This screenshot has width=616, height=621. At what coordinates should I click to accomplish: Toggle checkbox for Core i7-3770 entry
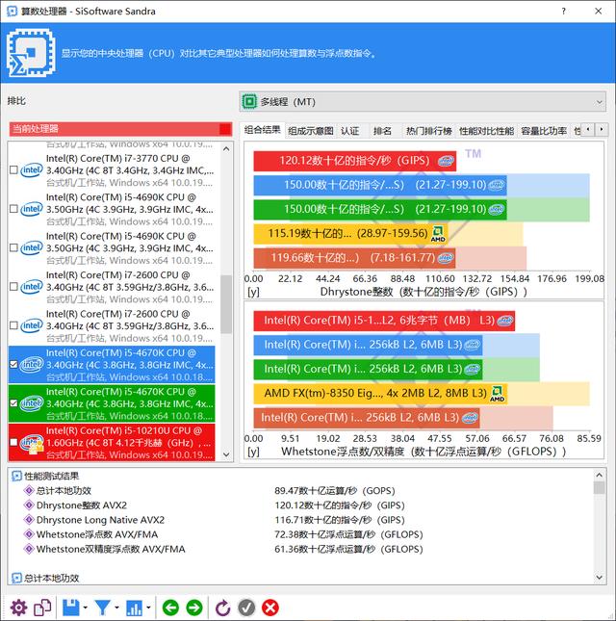point(13,169)
